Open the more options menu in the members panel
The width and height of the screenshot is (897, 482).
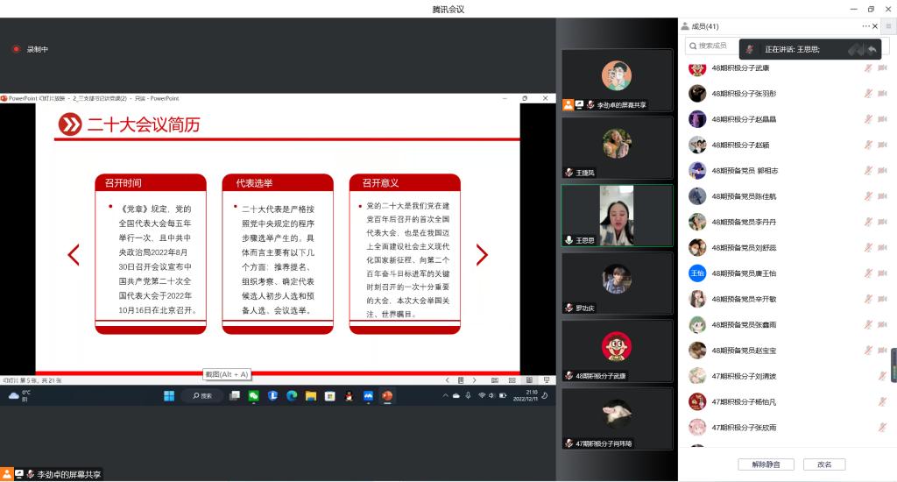tap(865, 27)
